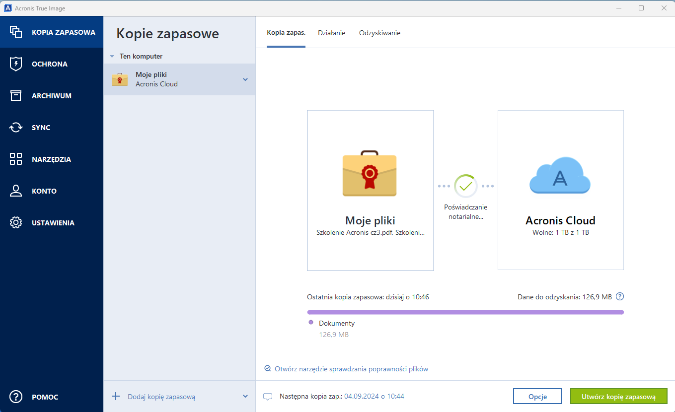Click the Archiwum box icon
675x412 pixels.
point(16,95)
